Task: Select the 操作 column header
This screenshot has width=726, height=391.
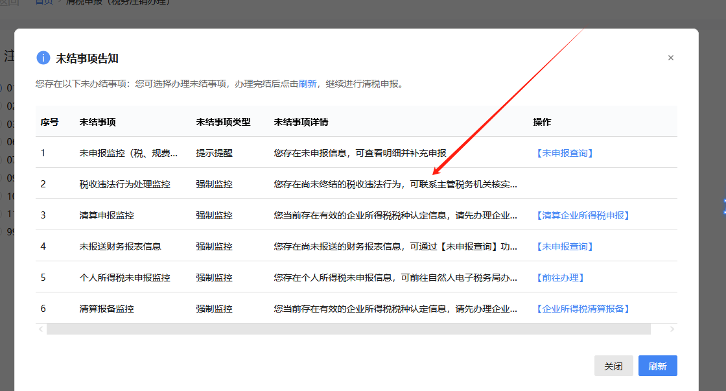Action: pos(542,123)
